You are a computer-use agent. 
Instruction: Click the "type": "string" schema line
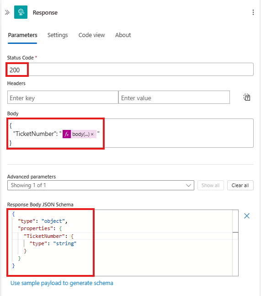tap(53, 243)
